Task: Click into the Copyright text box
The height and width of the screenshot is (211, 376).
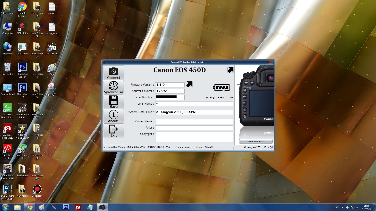Action: click(194, 137)
